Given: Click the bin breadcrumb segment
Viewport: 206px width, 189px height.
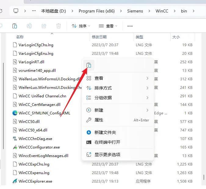Looking at the screenshot, I should [184, 11].
